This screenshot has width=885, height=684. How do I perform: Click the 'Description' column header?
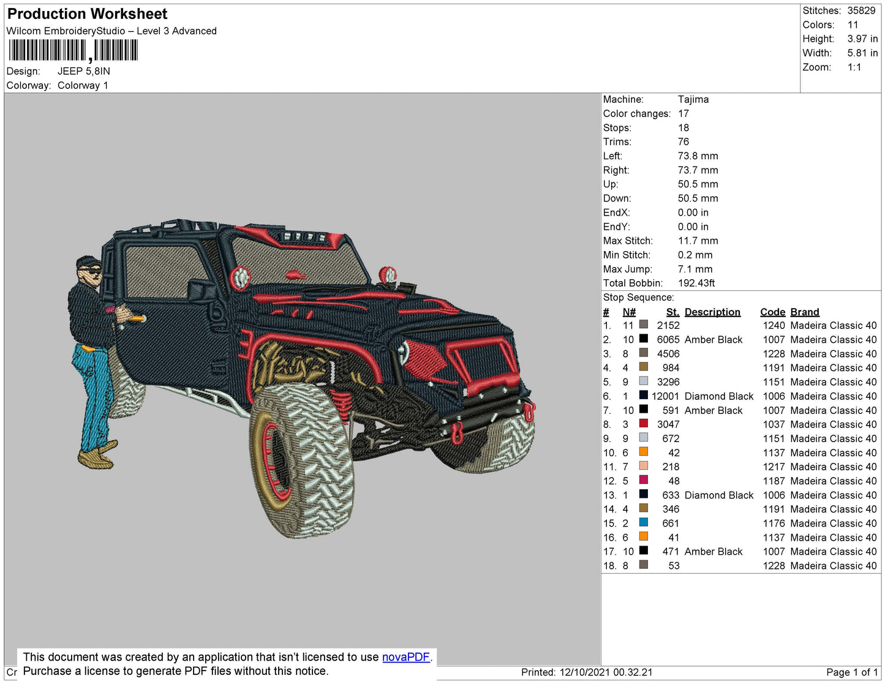point(712,312)
